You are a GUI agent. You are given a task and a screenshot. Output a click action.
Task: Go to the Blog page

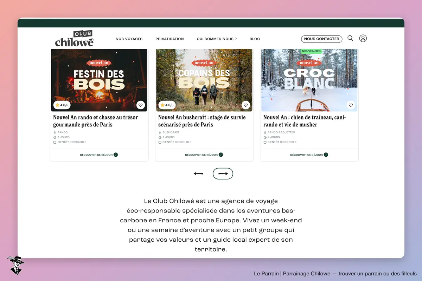[x=255, y=39]
